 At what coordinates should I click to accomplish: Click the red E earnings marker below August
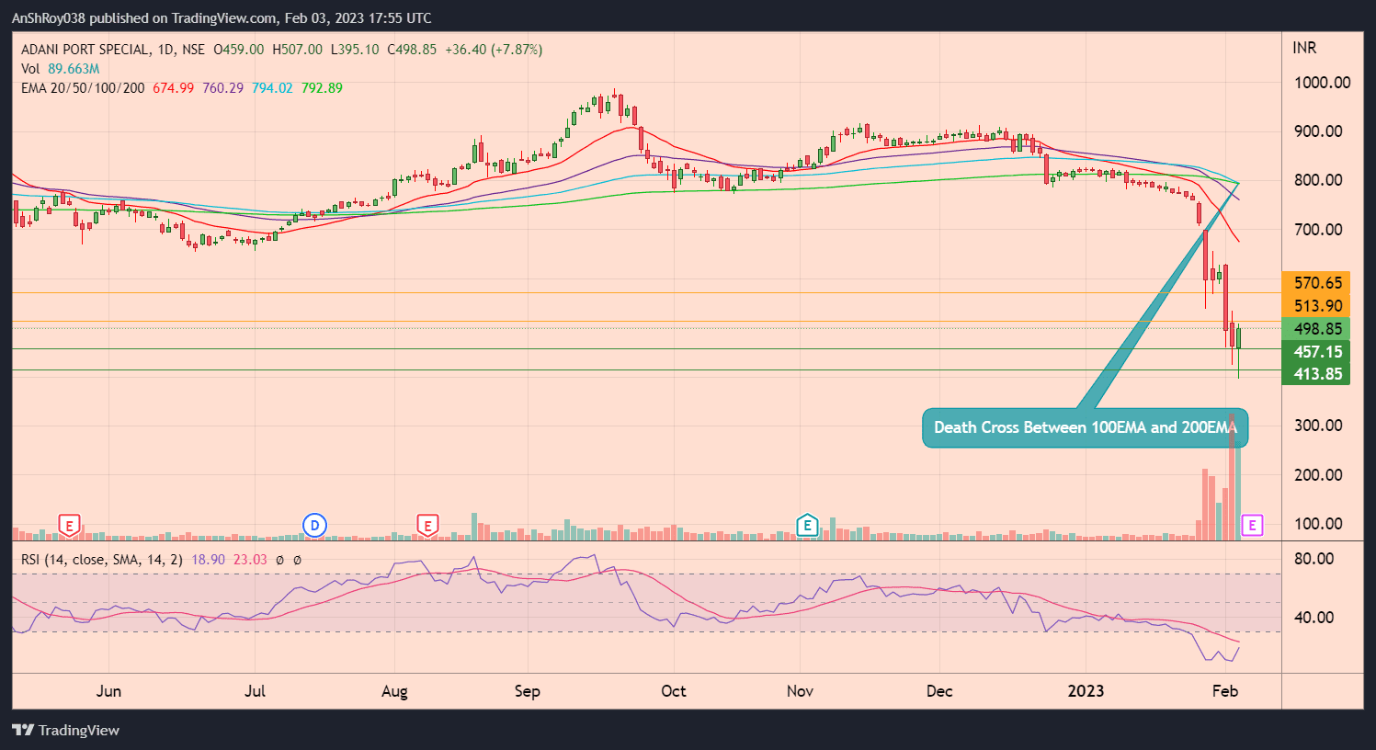point(426,525)
